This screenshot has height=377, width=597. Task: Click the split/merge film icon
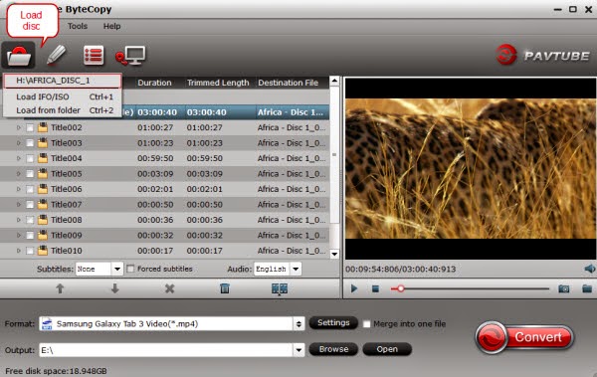point(280,288)
